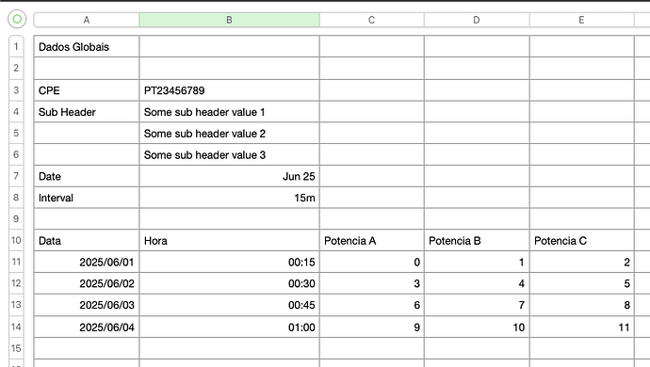Click the Hora column header cell

click(229, 241)
